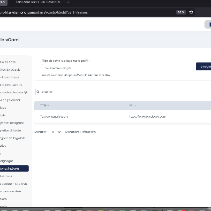Screen dimensions: 211x211
Task: Open a new browser tab with plus
Action: coord(68,2)
